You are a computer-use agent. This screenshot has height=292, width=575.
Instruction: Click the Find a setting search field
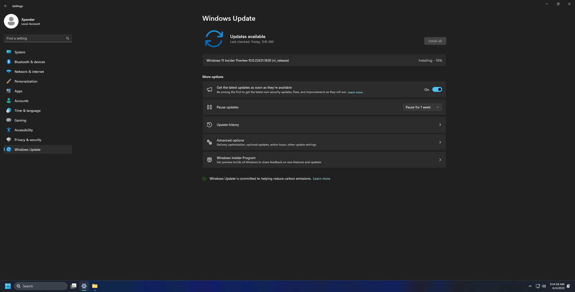tap(38, 39)
